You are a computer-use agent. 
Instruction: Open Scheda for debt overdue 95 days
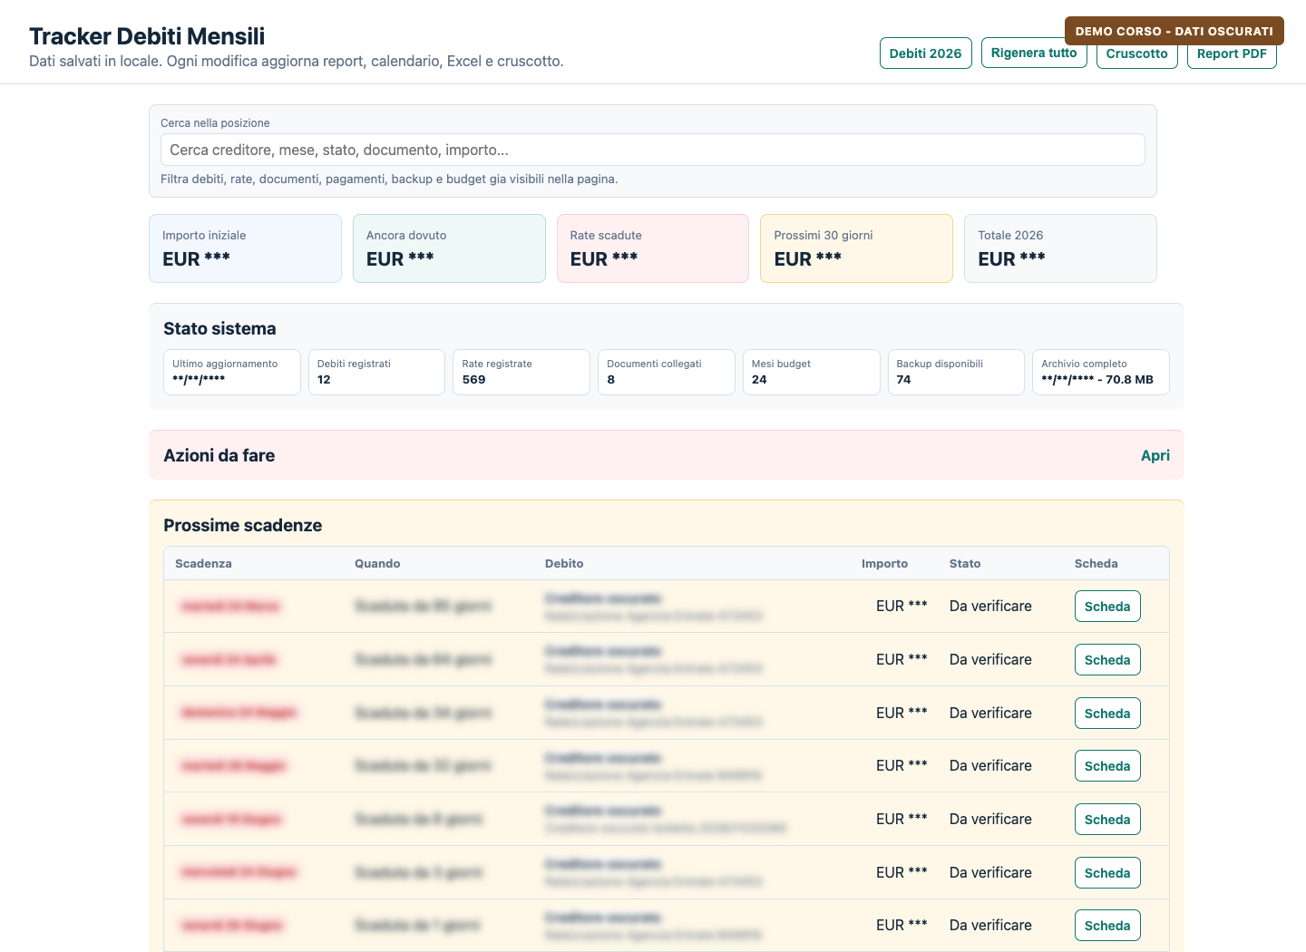click(x=1107, y=607)
